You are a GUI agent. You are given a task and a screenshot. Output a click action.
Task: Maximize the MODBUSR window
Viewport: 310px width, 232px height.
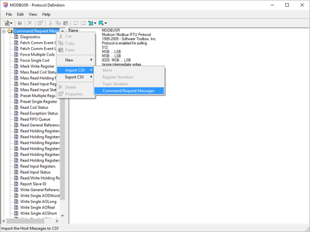pyautogui.click(x=287, y=5)
